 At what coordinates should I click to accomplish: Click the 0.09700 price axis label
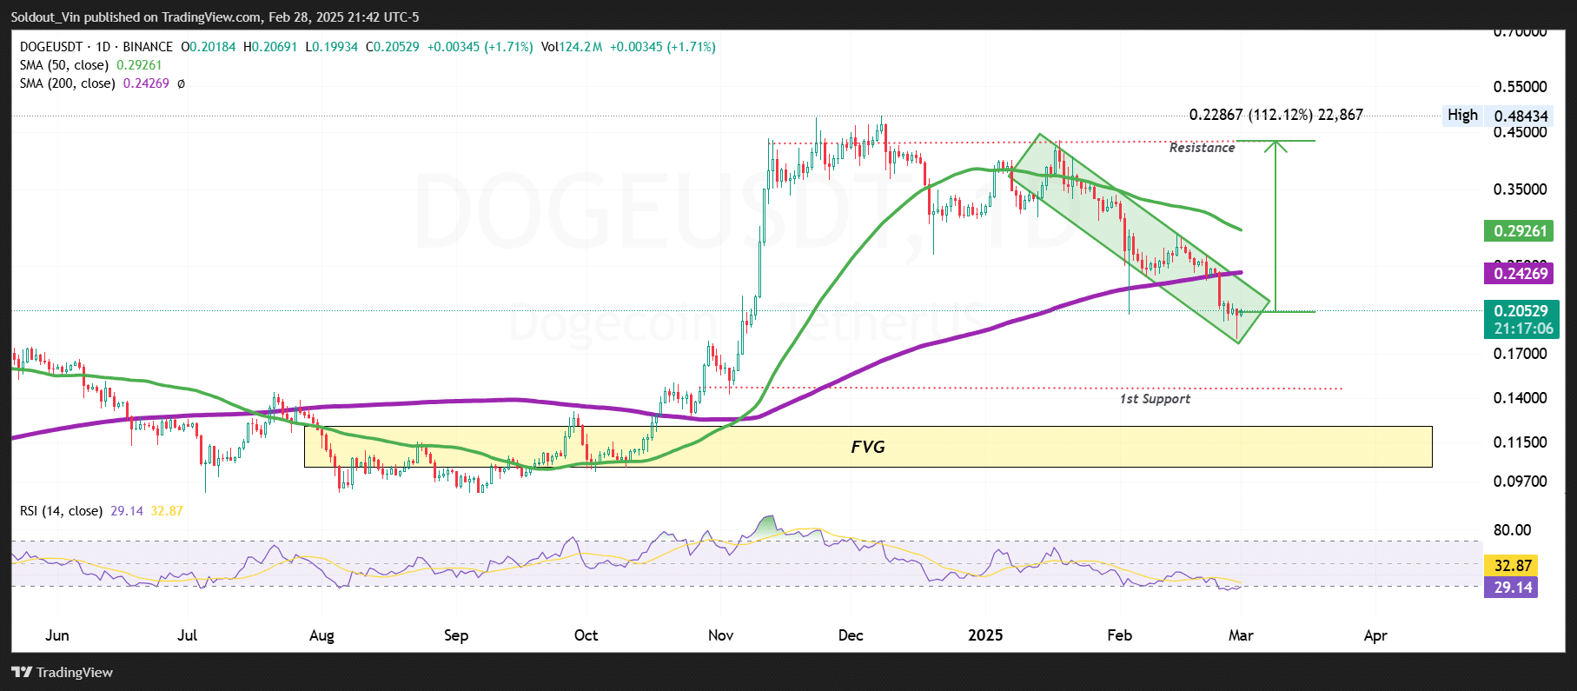(1520, 482)
